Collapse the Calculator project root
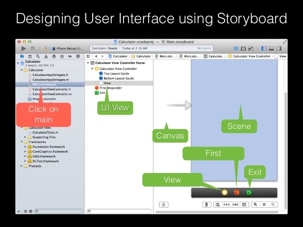 pyautogui.click(x=18, y=63)
